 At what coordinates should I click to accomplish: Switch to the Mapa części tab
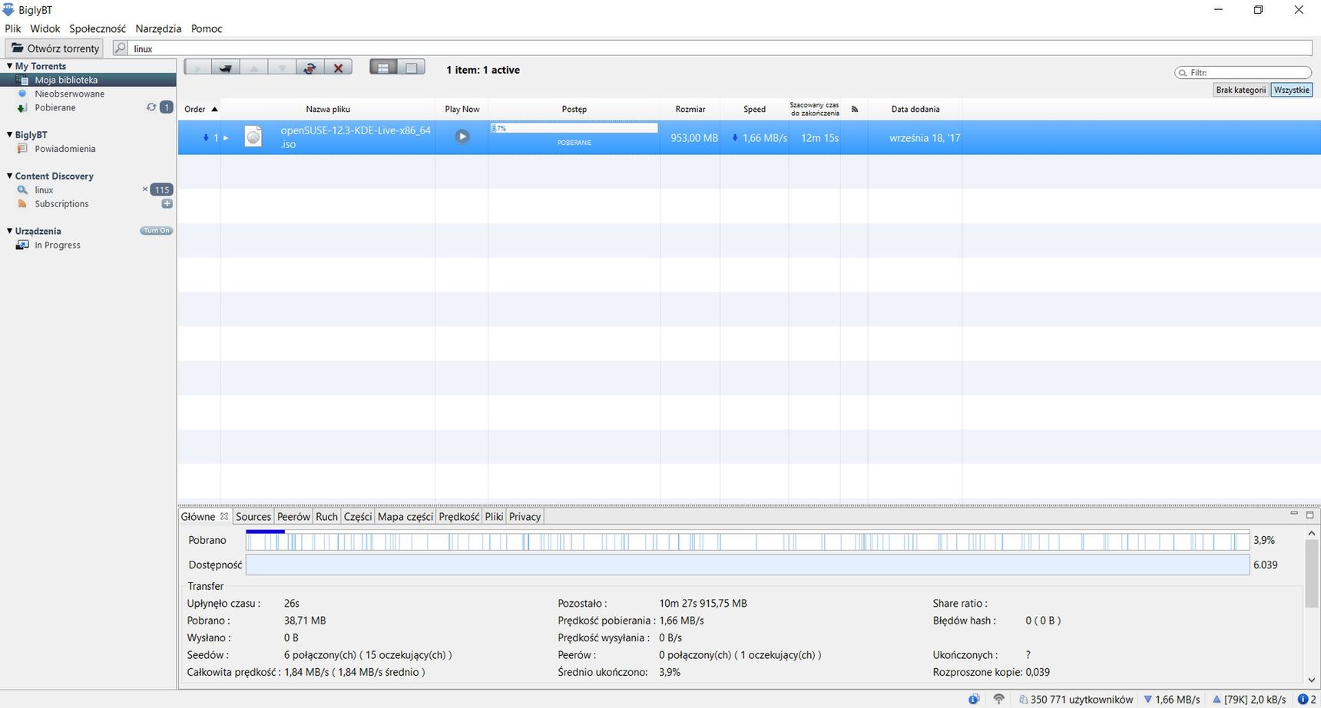pos(406,516)
